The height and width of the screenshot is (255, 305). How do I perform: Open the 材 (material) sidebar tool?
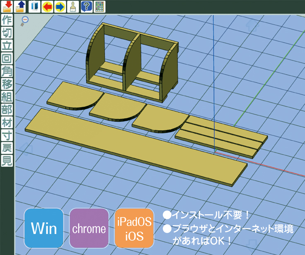[x=7, y=123]
